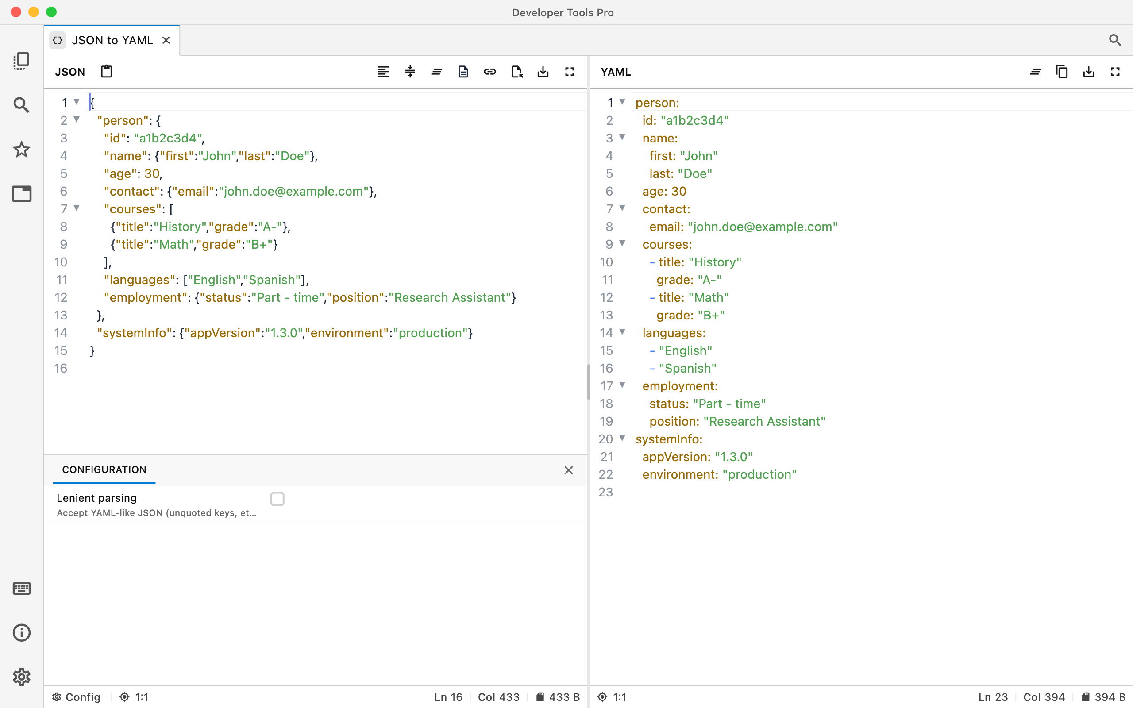Collapse JSON line 1 fold arrow

coord(76,102)
